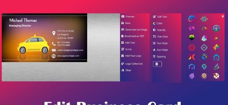Viewport: 228px width, 105px height.
Task: Select the 'Michael Thomas' name text
Action: pyautogui.click(x=23, y=20)
